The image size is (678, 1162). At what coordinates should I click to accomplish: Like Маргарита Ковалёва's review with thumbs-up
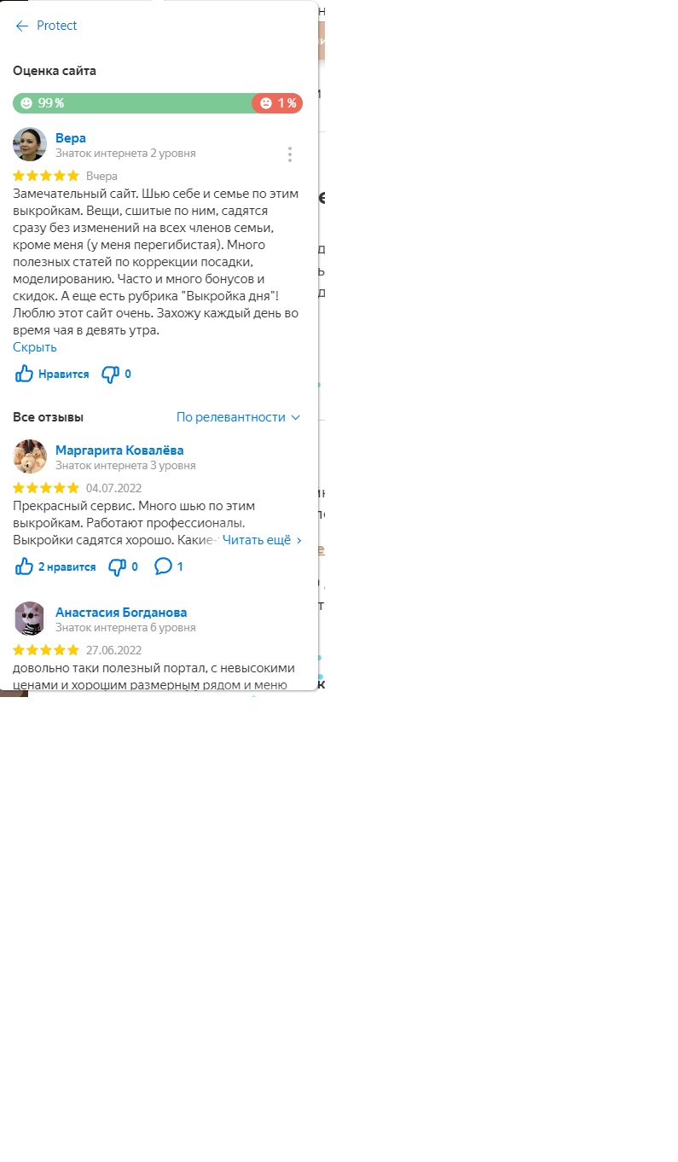(x=25, y=566)
